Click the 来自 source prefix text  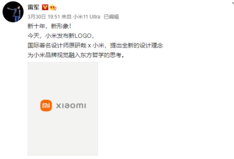click(x=67, y=17)
